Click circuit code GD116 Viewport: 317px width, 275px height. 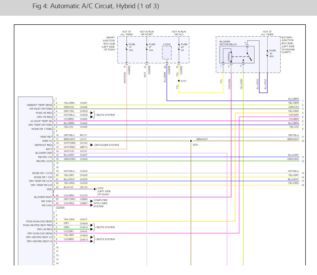(x=83, y=187)
